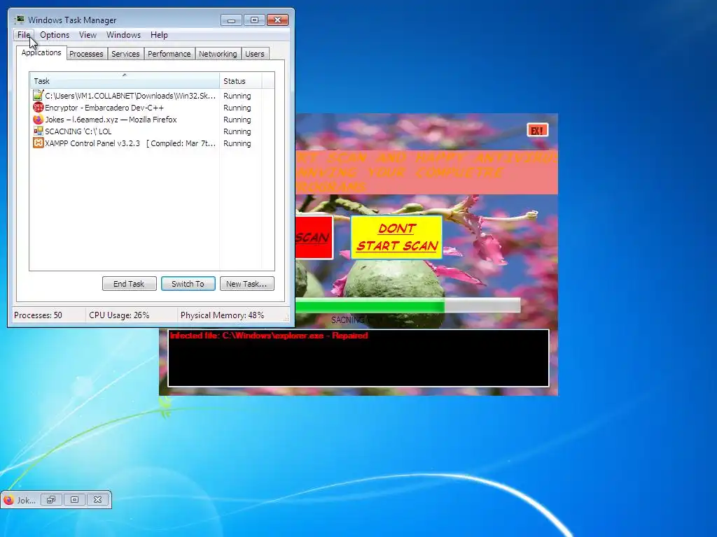This screenshot has width=717, height=537.
Task: Open the Help menu
Action: pos(159,35)
